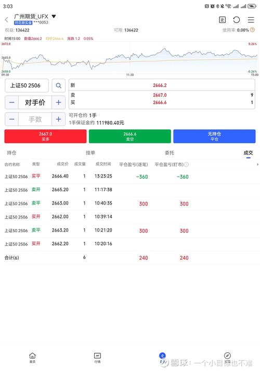Decrease price with the 对手价 minus button
This screenshot has width=260, height=371.
(12, 103)
